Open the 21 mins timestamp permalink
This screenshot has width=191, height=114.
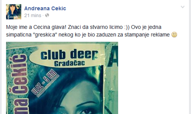(33, 15)
